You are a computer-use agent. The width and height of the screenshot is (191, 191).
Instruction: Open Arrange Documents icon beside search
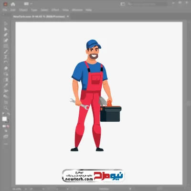pos(123,4)
